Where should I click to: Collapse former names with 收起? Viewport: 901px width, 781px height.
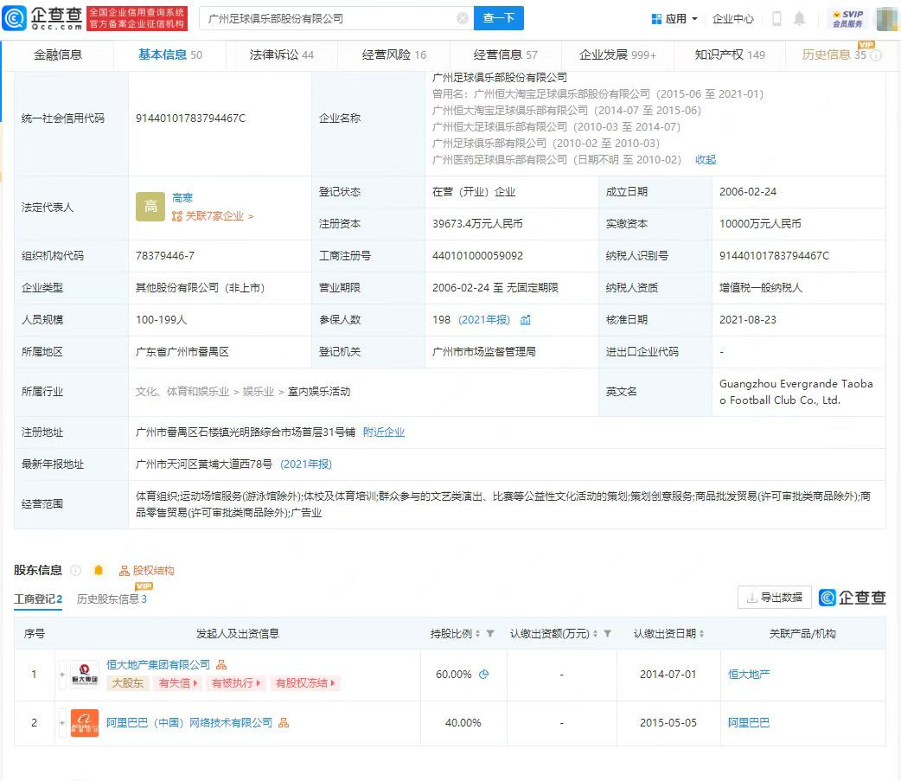coord(706,159)
